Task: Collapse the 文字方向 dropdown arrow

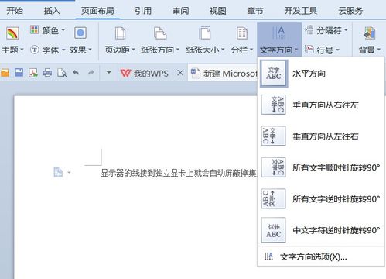Action: [296, 50]
